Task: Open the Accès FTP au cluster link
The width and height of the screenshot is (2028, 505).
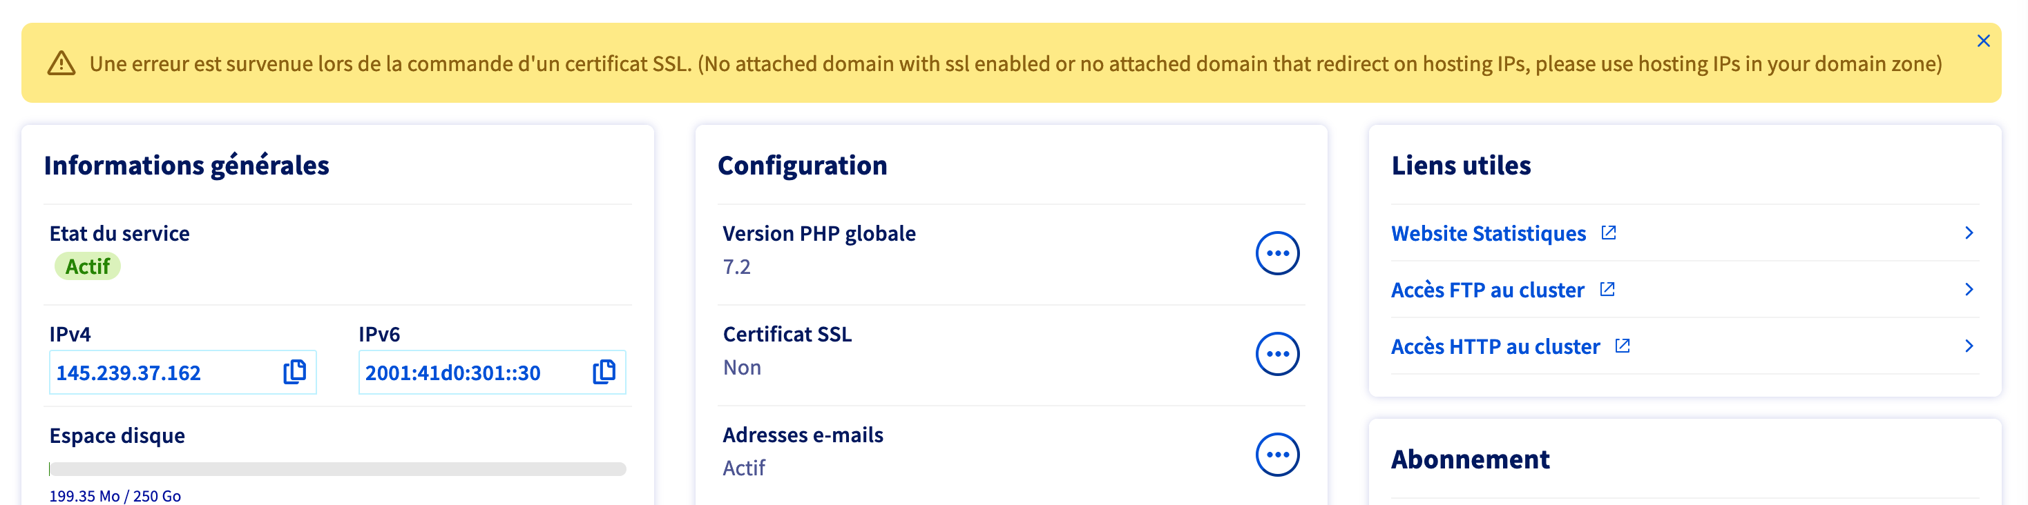Action: pyautogui.click(x=1487, y=290)
